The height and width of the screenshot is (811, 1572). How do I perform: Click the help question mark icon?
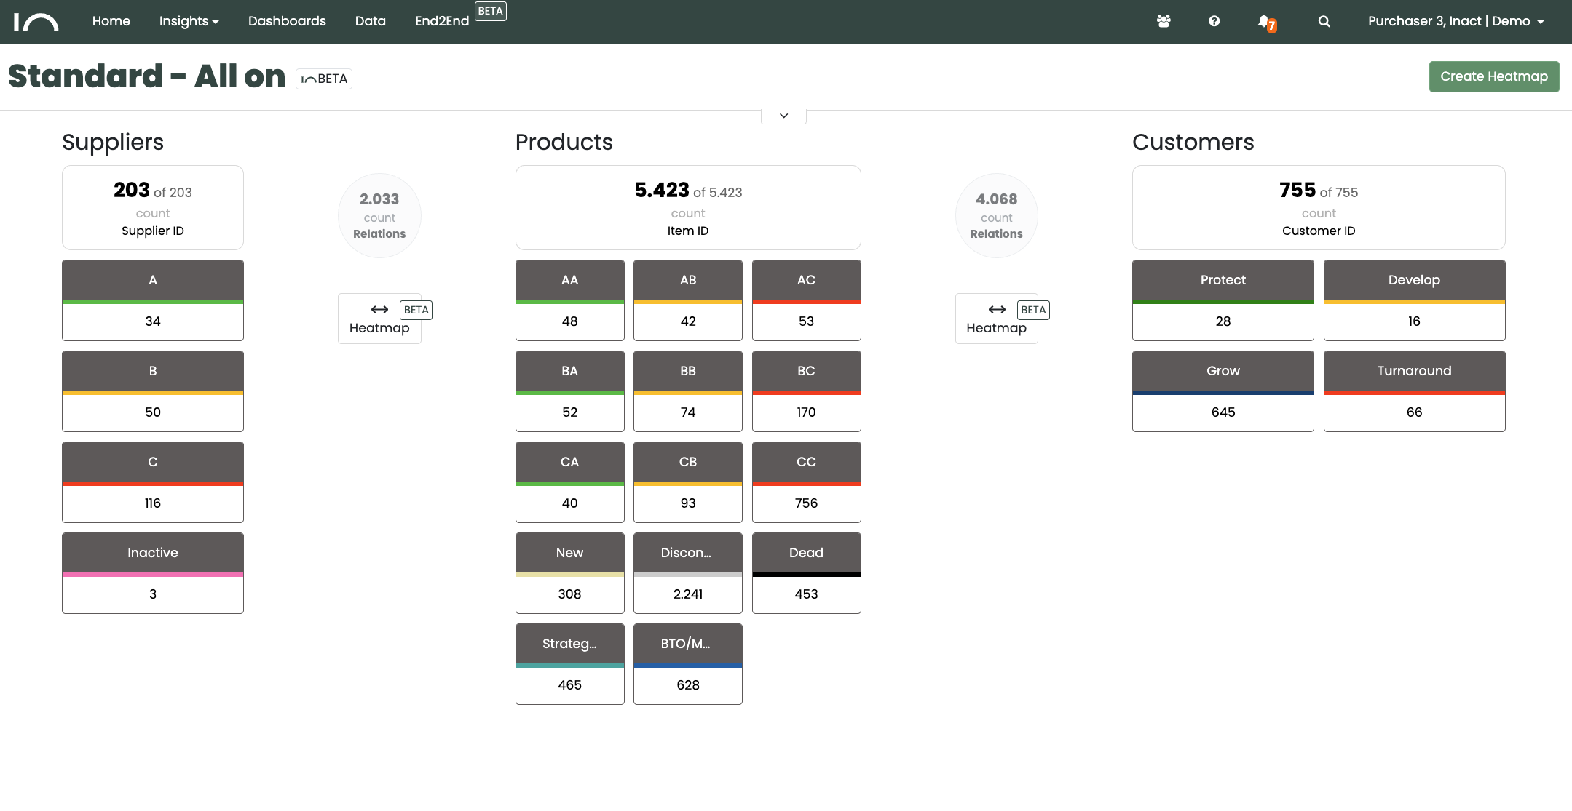(x=1214, y=21)
